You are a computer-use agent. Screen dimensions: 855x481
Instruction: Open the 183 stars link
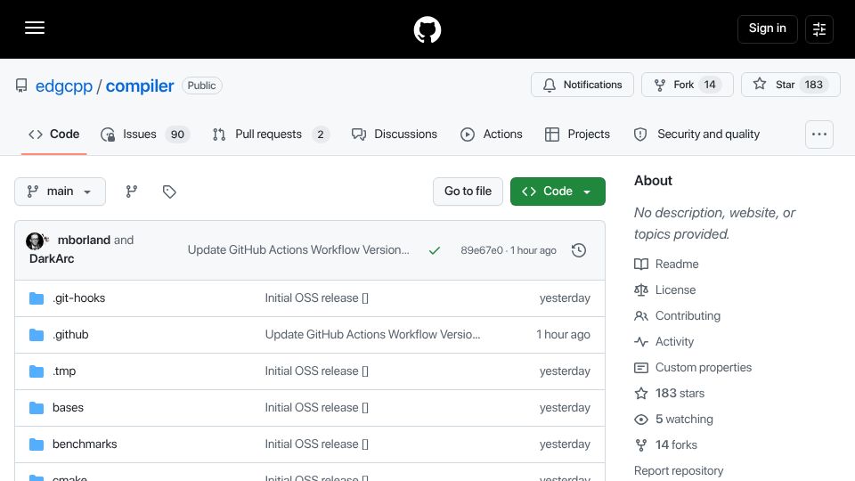[670, 393]
